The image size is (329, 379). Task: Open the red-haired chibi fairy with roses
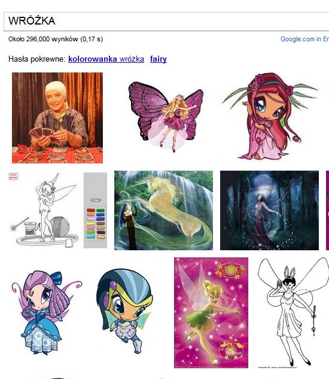tap(270, 117)
